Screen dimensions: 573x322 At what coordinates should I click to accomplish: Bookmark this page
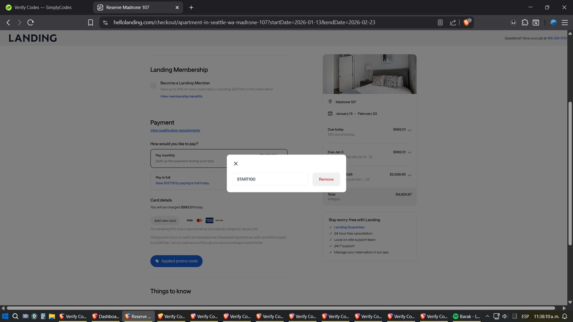tap(91, 23)
